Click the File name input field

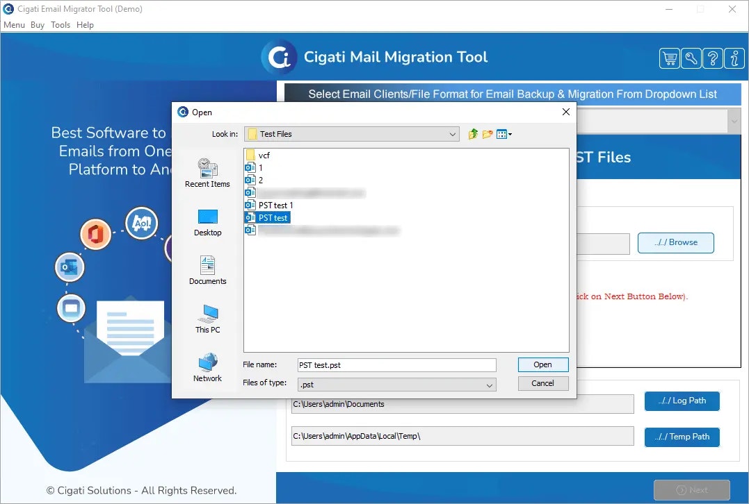[396, 365]
